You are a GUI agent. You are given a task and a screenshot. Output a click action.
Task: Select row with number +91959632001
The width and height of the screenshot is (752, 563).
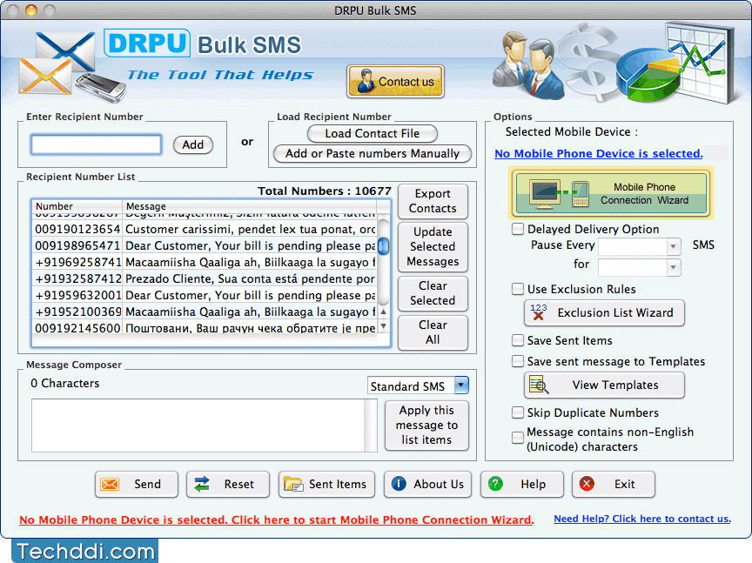205,295
